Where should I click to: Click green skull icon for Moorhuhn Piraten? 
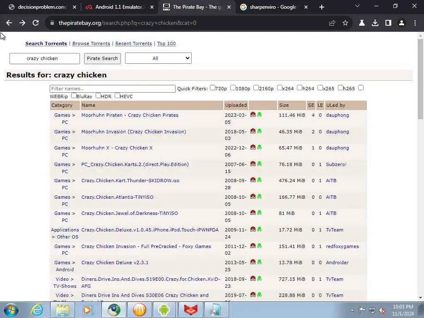tap(259, 114)
